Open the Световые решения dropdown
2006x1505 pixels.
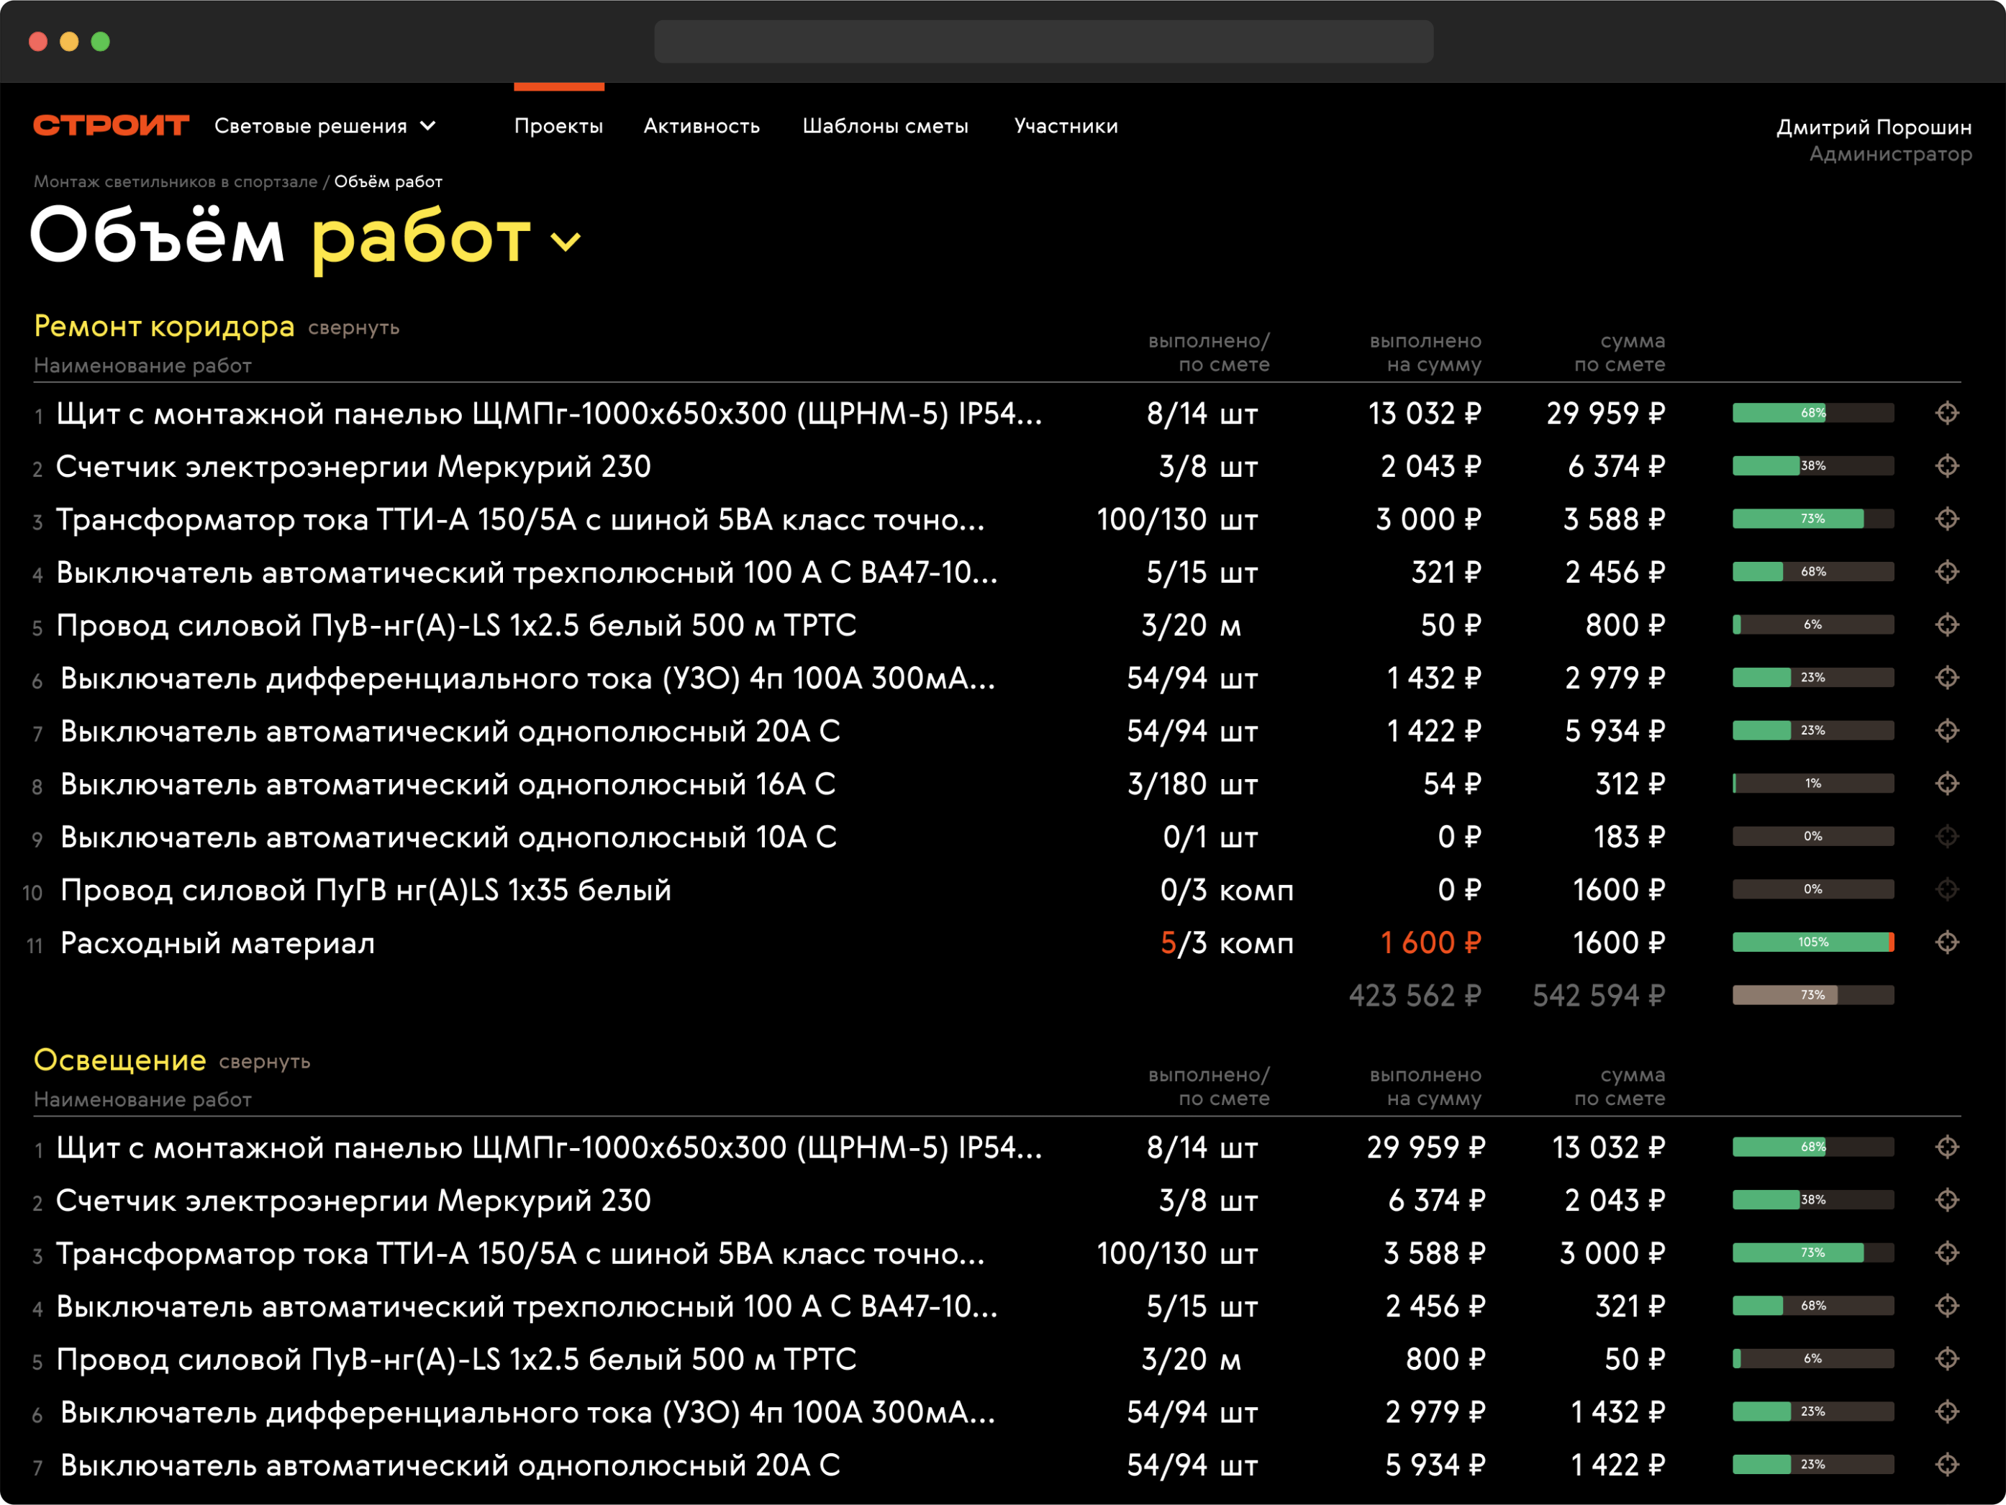coord(324,126)
